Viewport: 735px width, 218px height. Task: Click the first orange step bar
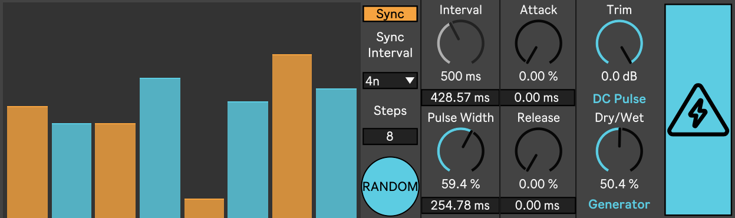(x=27, y=162)
